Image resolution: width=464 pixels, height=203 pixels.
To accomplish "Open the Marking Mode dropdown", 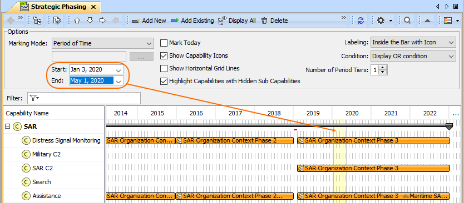I will point(103,43).
